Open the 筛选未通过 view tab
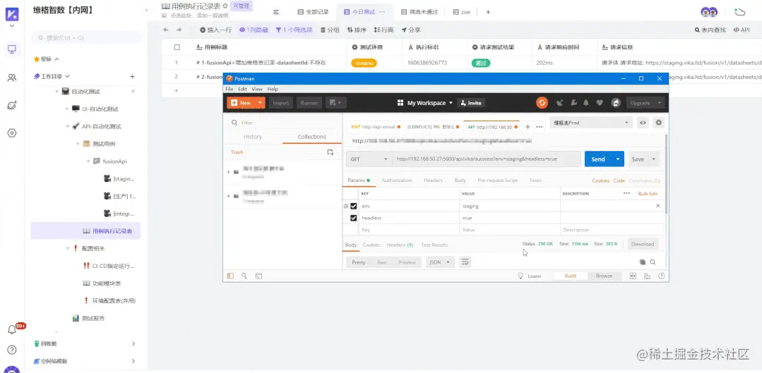Viewport: 762px width, 373px height. [x=420, y=12]
